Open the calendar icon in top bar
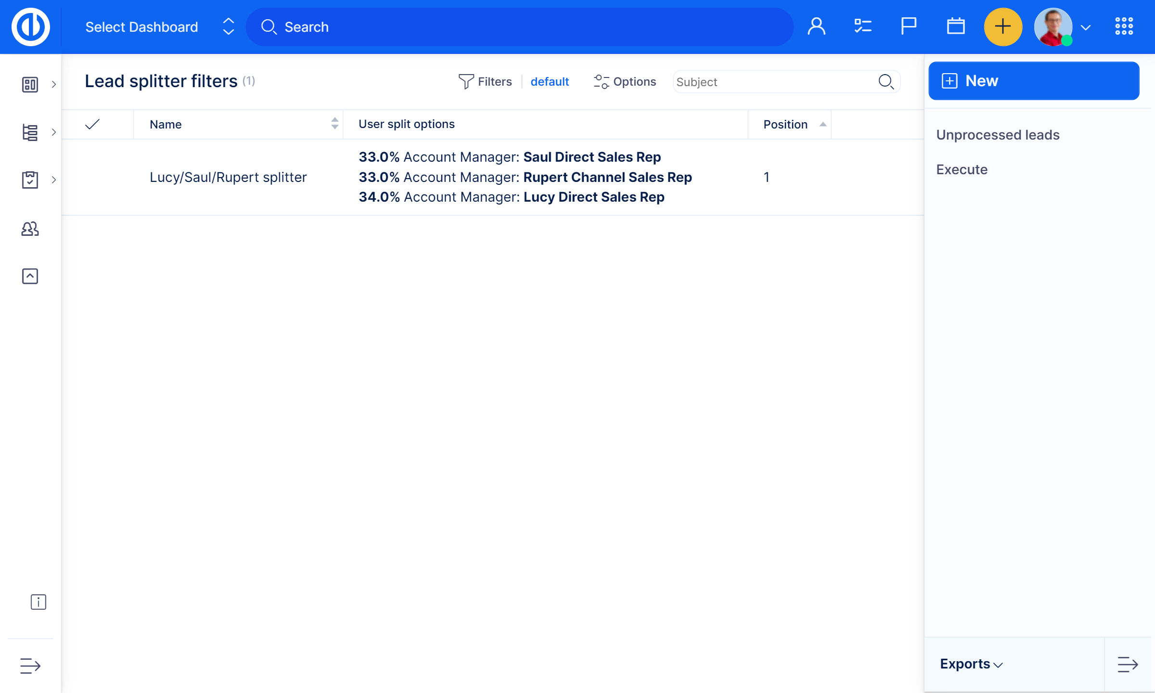The image size is (1155, 693). pos(955,26)
